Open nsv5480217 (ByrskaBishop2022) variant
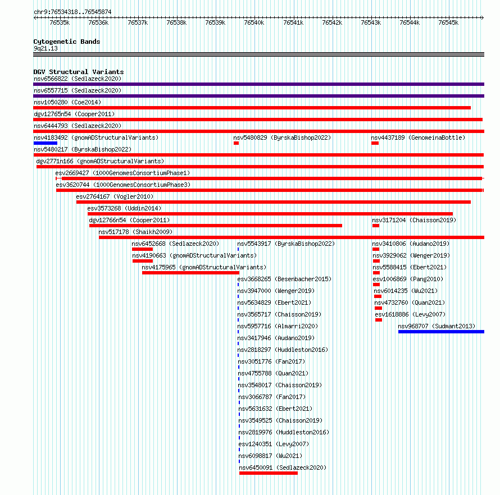Image resolution: width=500 pixels, height=495 pixels. tap(83, 149)
